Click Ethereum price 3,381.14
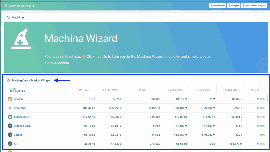Viewport: 270px width, 152px height. (155, 108)
